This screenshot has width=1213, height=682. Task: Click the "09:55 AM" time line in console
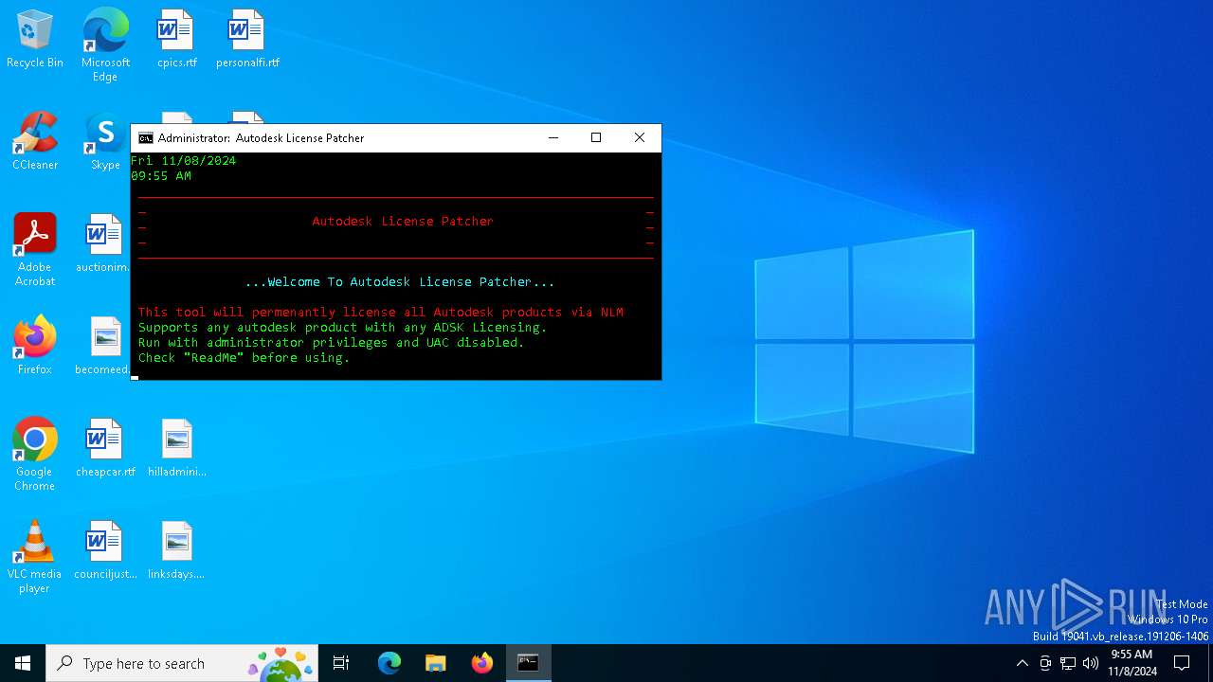pos(161,176)
